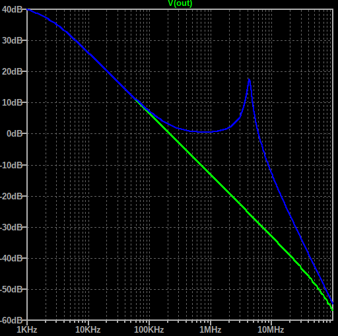
Task: Click the 10KHz frequency label
Action: tap(88, 329)
